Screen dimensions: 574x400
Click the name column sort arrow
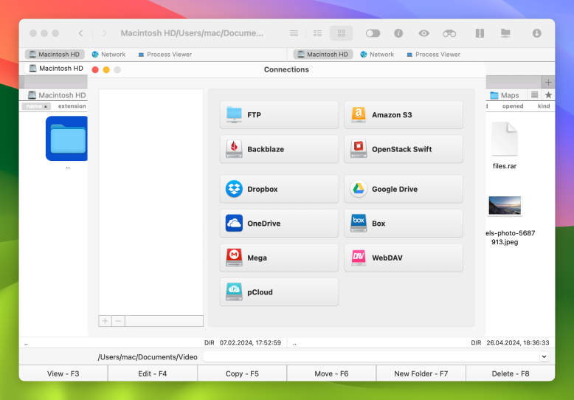pos(46,106)
